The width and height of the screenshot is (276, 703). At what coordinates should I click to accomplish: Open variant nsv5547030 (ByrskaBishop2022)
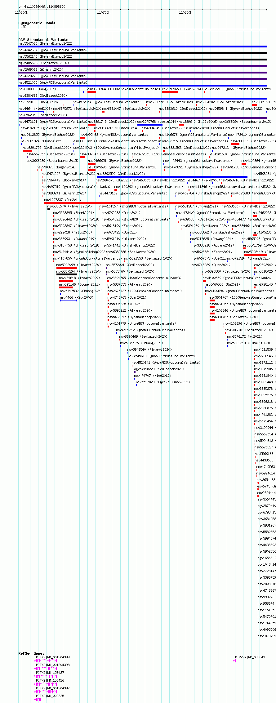point(46,44)
